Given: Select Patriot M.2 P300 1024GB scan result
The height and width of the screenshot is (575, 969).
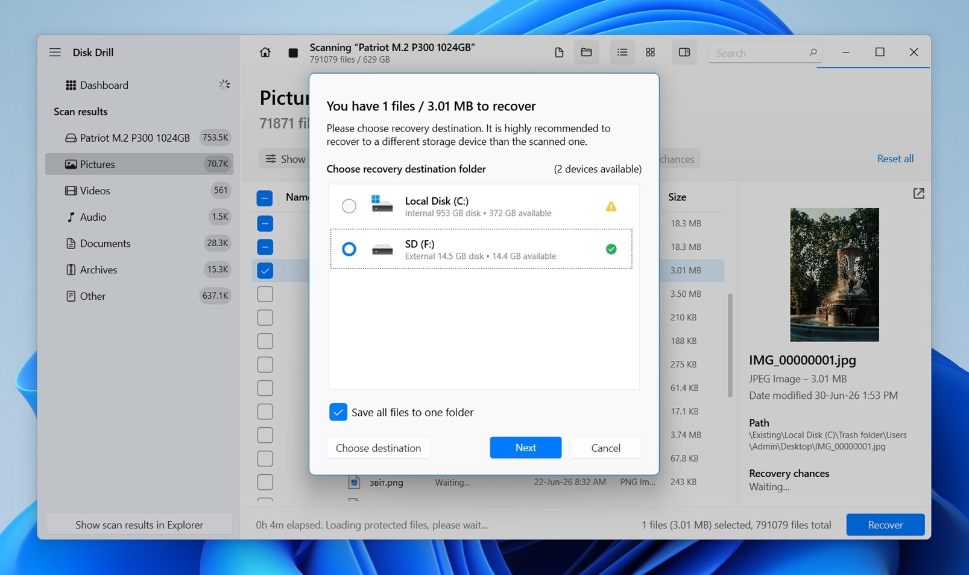Looking at the screenshot, I should (x=139, y=138).
